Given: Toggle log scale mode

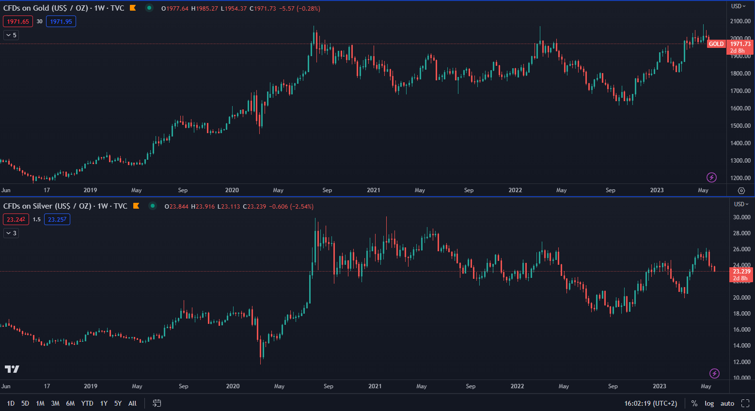Looking at the screenshot, I should tap(709, 403).
